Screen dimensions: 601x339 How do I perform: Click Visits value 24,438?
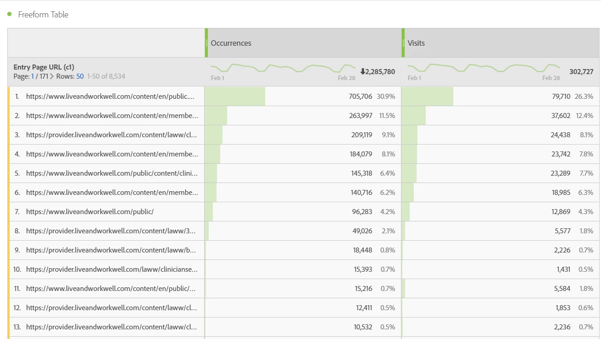pyautogui.click(x=561, y=135)
